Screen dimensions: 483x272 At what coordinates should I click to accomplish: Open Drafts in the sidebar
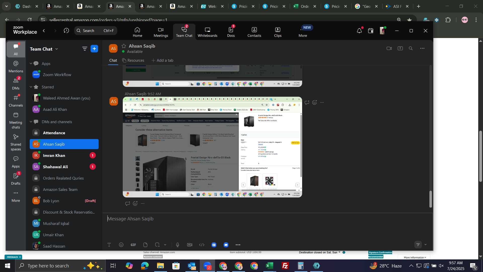16,178
